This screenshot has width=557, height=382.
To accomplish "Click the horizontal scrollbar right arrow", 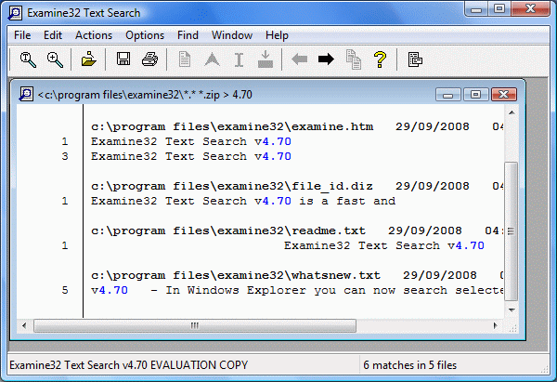I will coord(495,325).
